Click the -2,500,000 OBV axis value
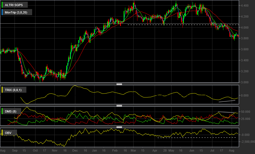This screenshot has height=154, width=255. (248, 142)
